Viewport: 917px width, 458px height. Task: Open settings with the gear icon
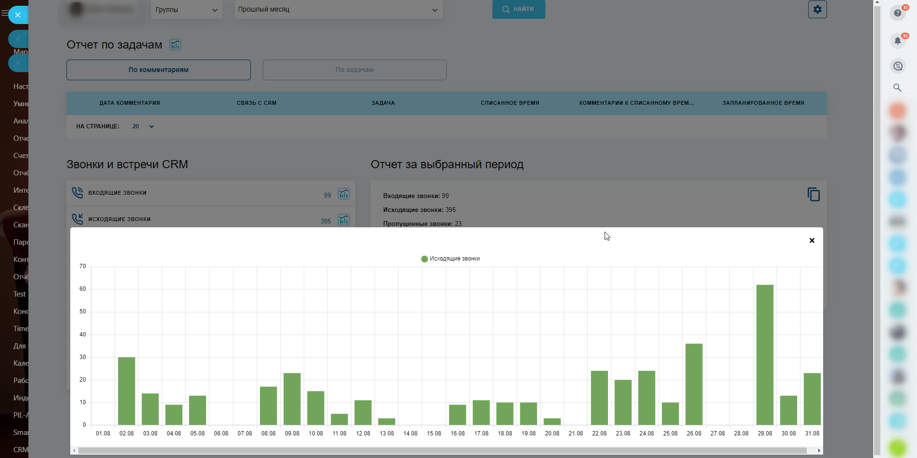pyautogui.click(x=817, y=9)
